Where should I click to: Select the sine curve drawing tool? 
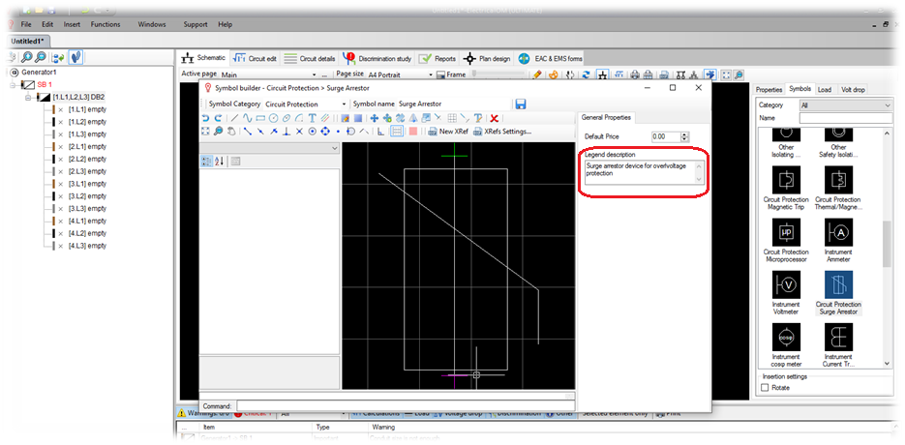tap(248, 118)
